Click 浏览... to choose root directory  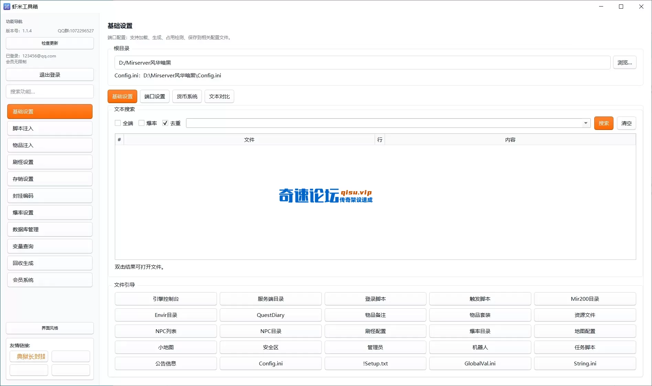tap(624, 63)
